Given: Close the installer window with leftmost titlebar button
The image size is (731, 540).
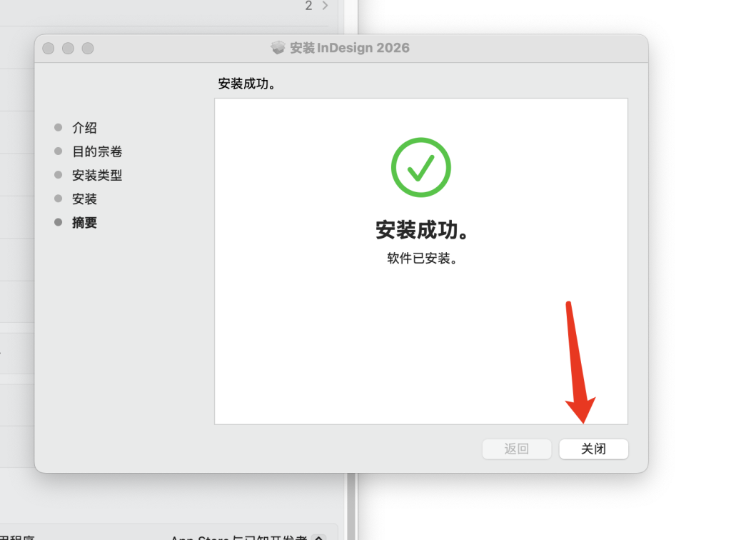Looking at the screenshot, I should click(49, 49).
